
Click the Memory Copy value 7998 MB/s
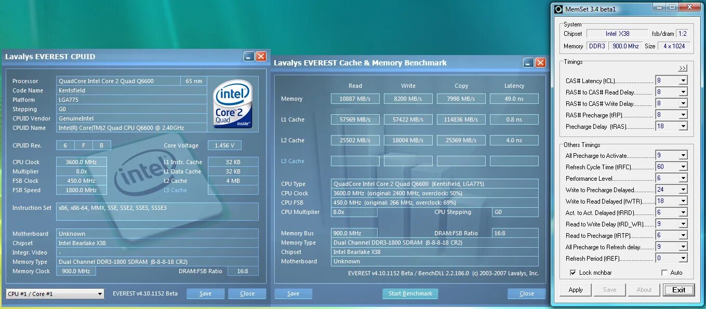point(461,99)
